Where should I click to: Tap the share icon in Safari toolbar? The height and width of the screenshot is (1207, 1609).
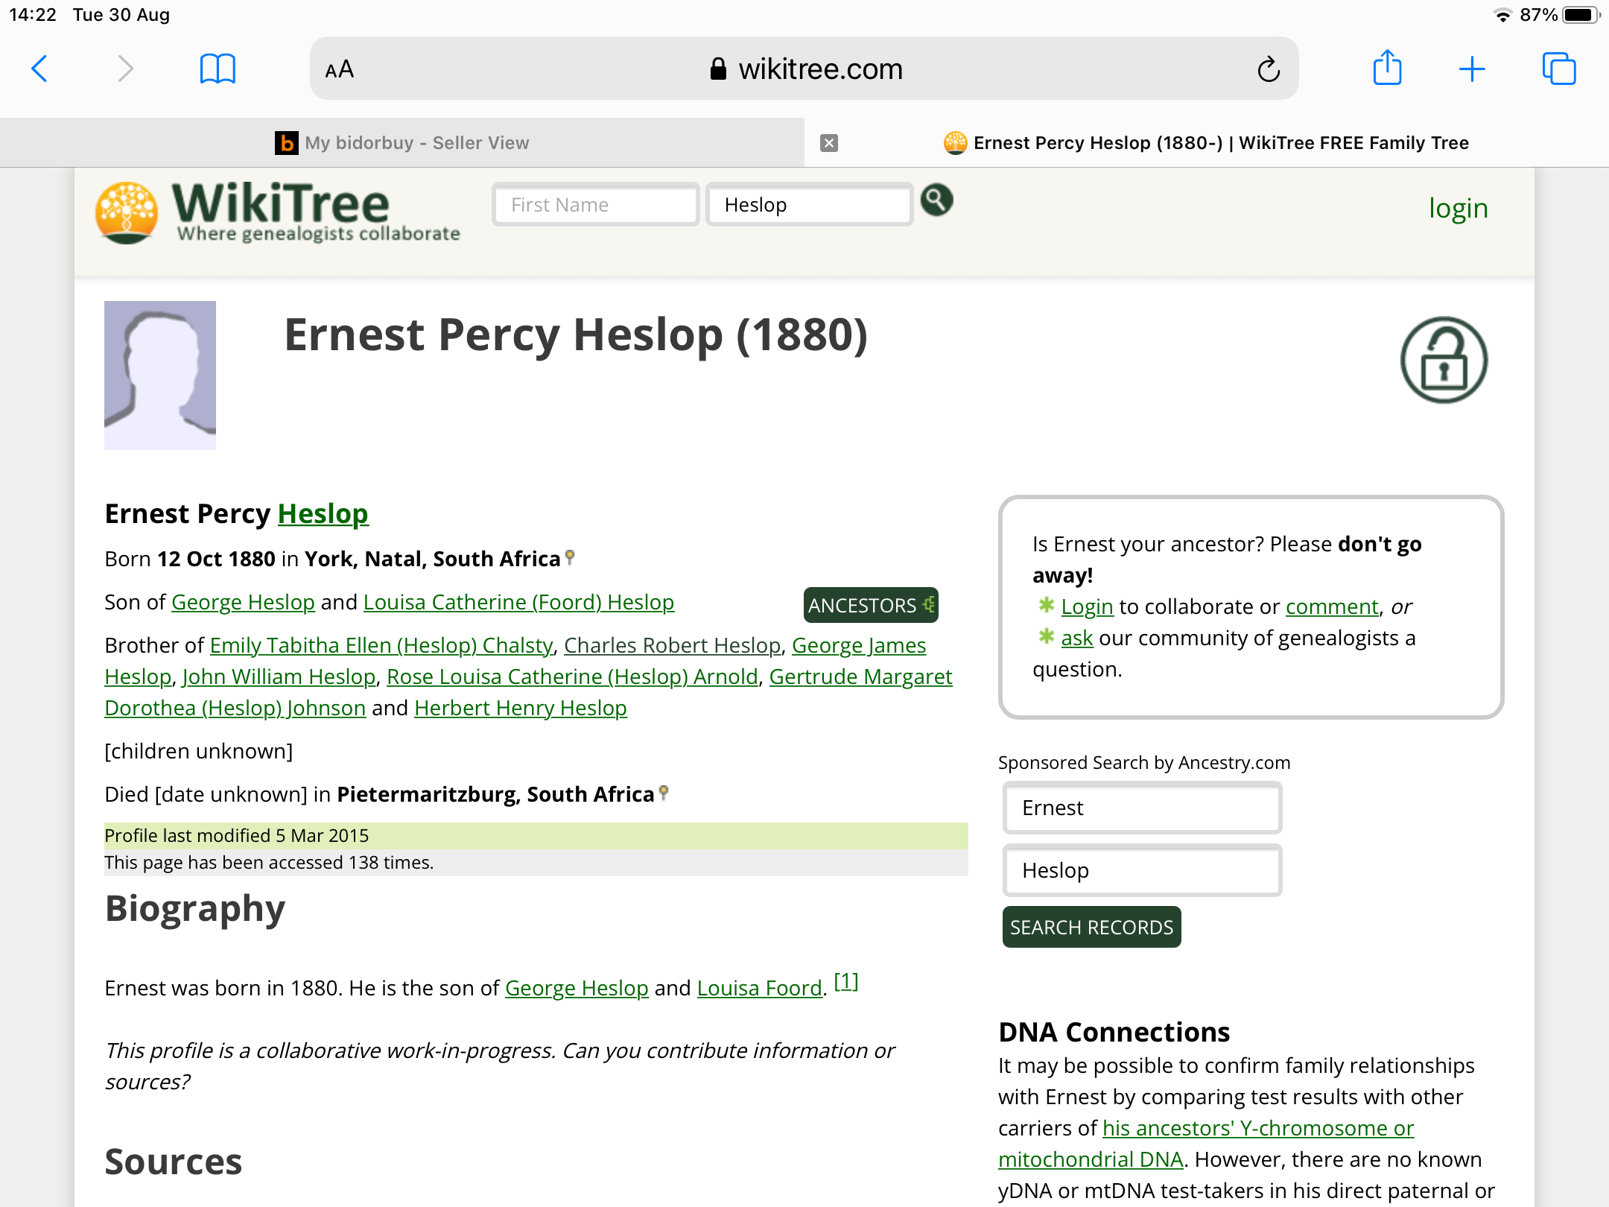1387,69
